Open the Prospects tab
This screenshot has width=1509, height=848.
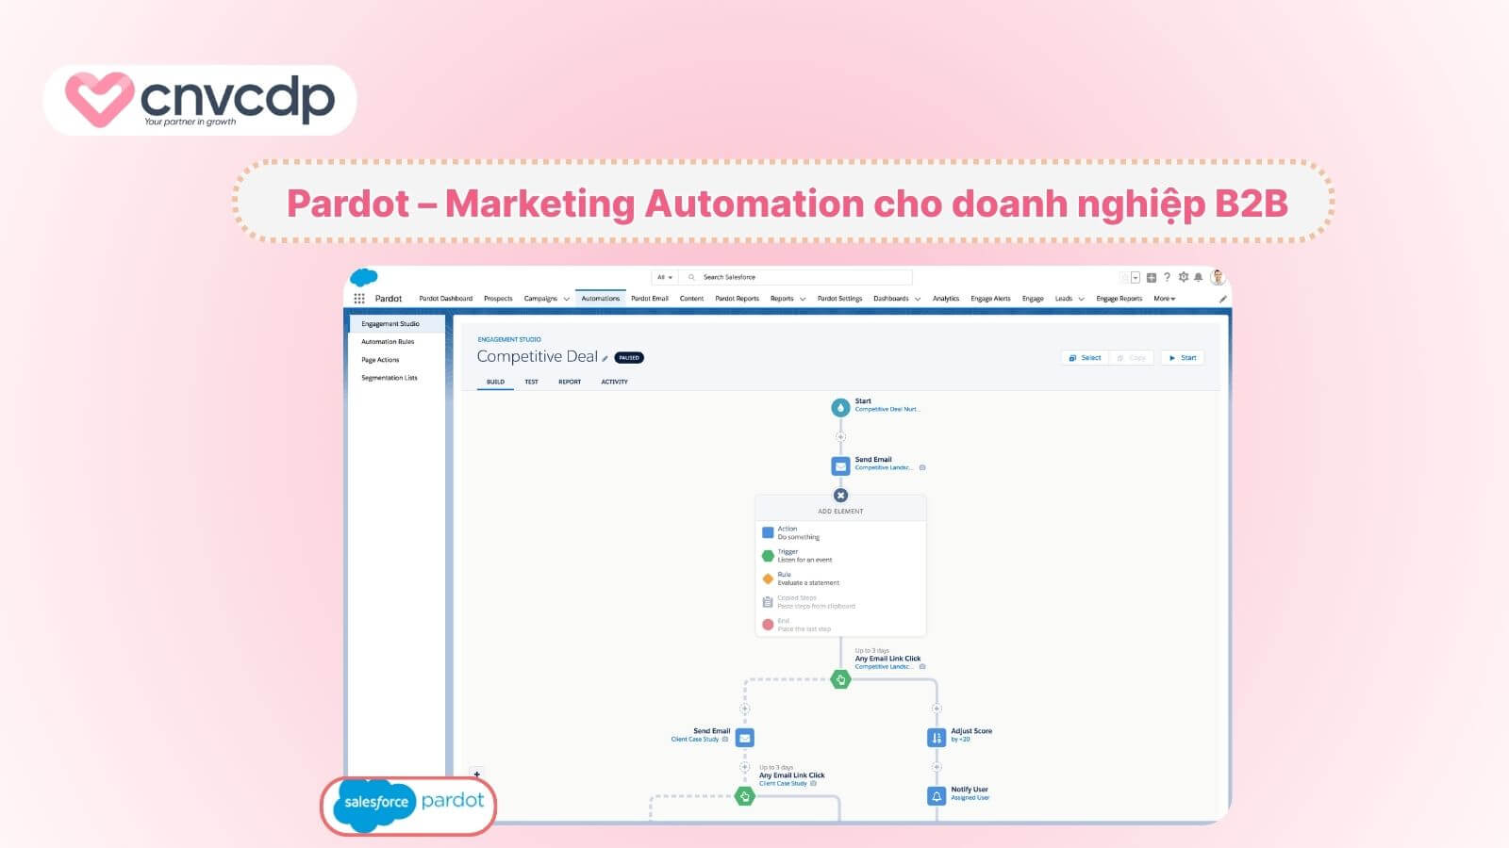(x=498, y=299)
